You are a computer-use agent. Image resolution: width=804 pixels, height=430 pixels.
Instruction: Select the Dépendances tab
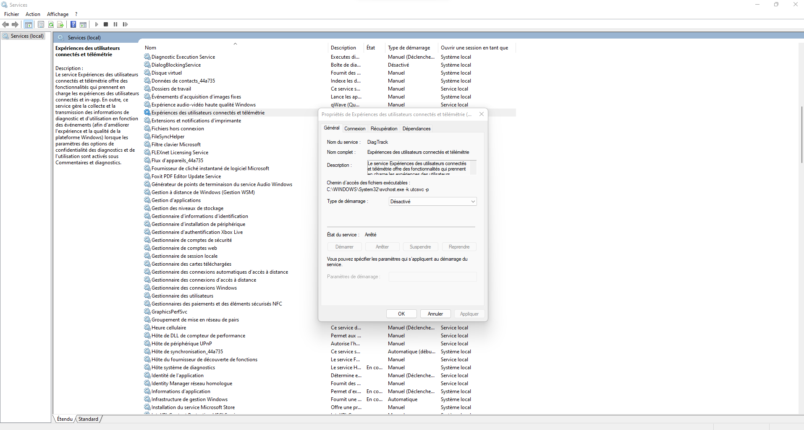tap(416, 129)
